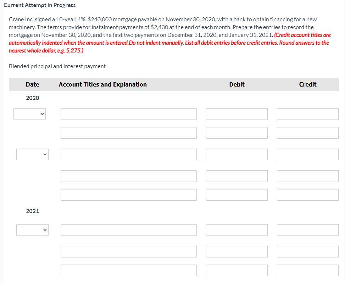Click credit field in second 2021 row
Screen dimensions: 345x283
point(308,251)
